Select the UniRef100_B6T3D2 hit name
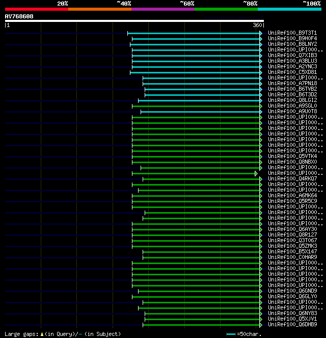This screenshot has width=326, height=338. coord(292,94)
